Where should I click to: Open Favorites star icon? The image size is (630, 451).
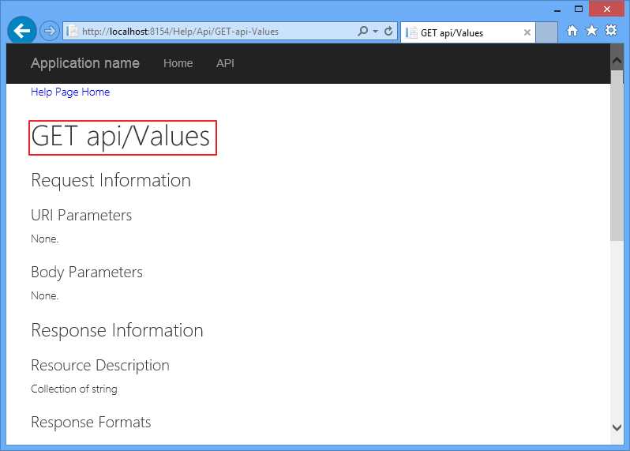point(591,31)
